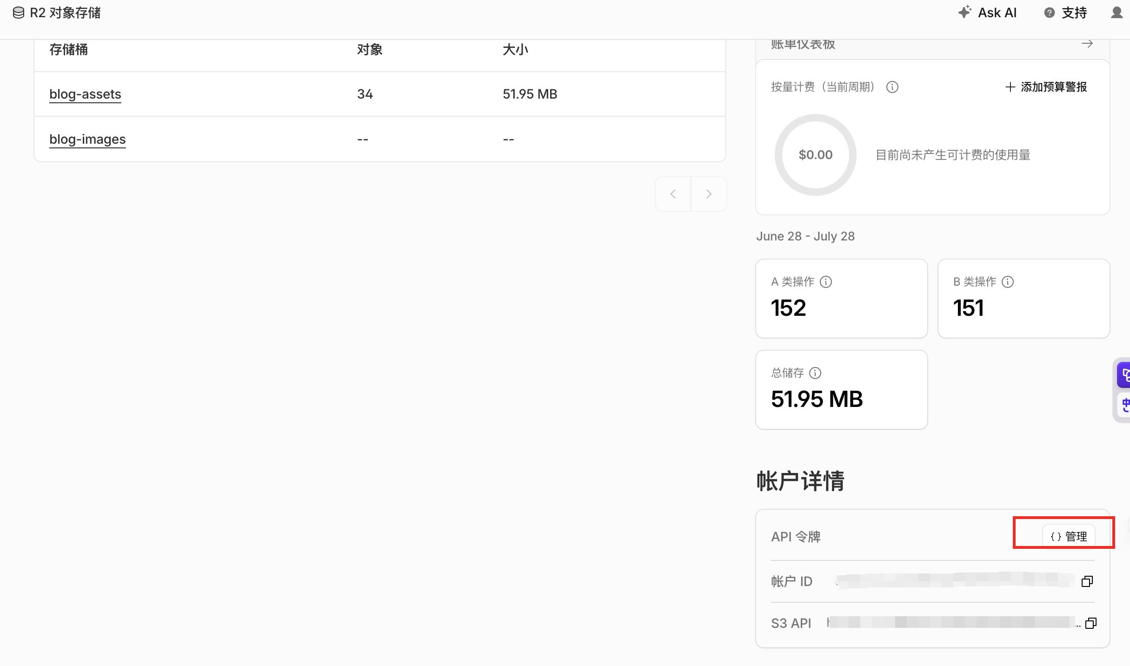Screen dimensions: 1130x666
Task: Copy the S3 API endpoint
Action: (1090, 623)
